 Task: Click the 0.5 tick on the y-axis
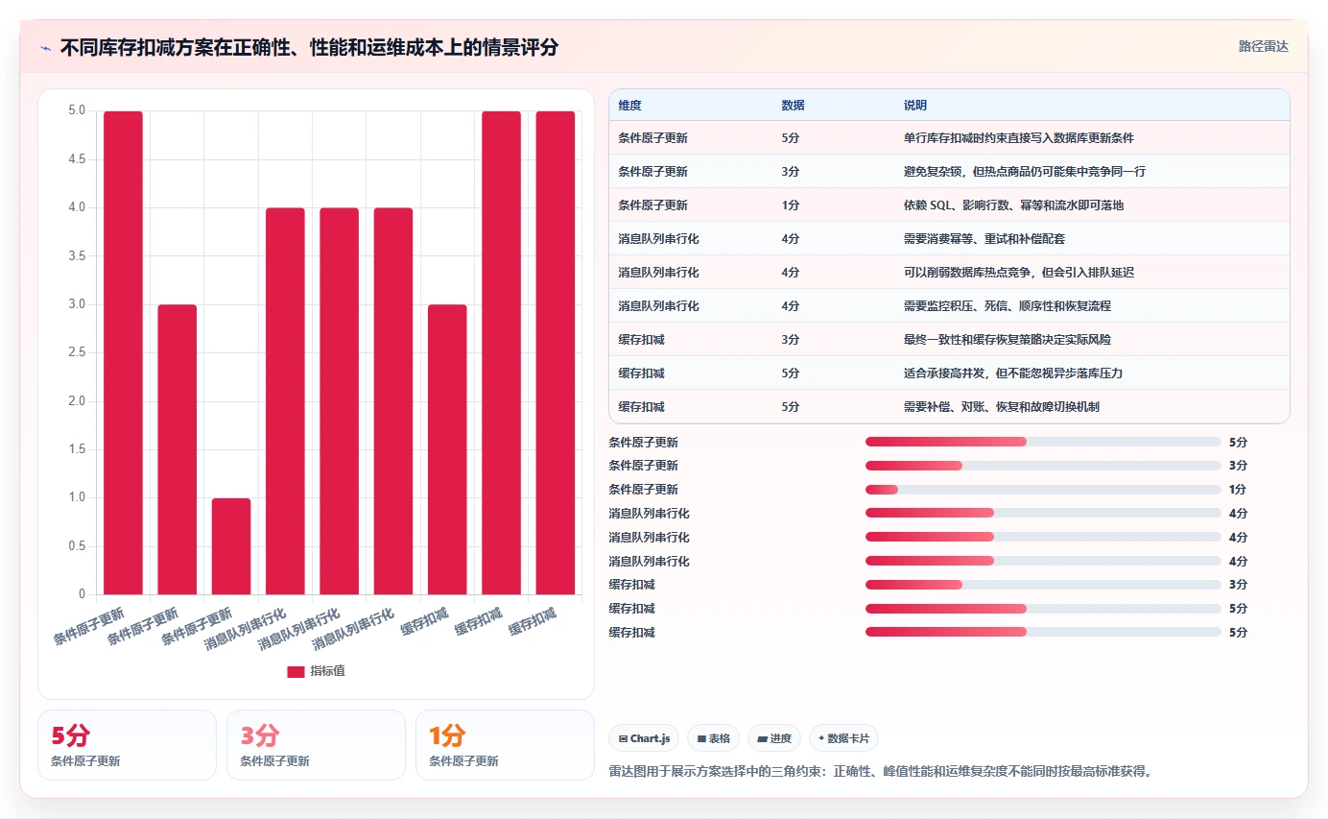(76, 546)
